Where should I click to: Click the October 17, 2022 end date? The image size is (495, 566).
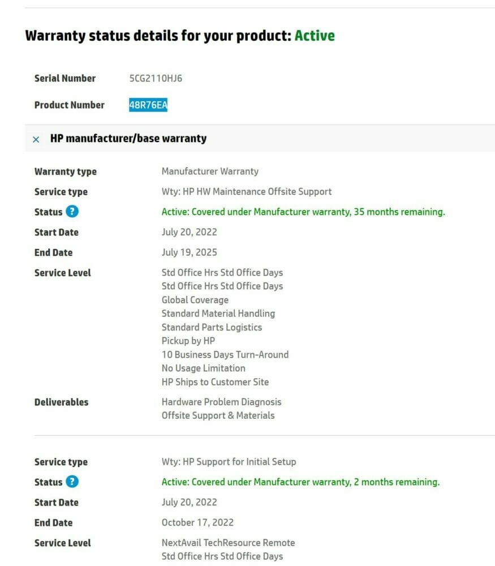tap(197, 522)
